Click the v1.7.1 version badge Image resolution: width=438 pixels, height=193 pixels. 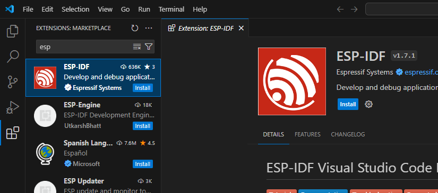point(404,56)
